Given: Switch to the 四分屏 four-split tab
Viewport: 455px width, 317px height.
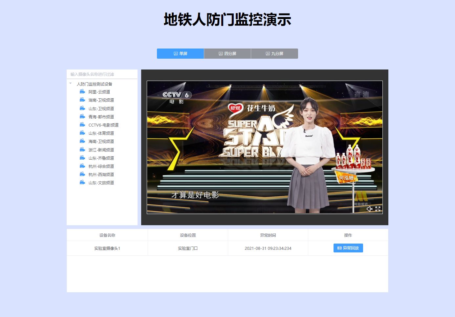Looking at the screenshot, I should click(227, 53).
